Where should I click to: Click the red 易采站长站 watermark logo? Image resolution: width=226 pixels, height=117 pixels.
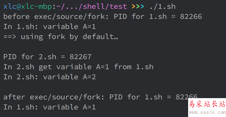pos(207,104)
